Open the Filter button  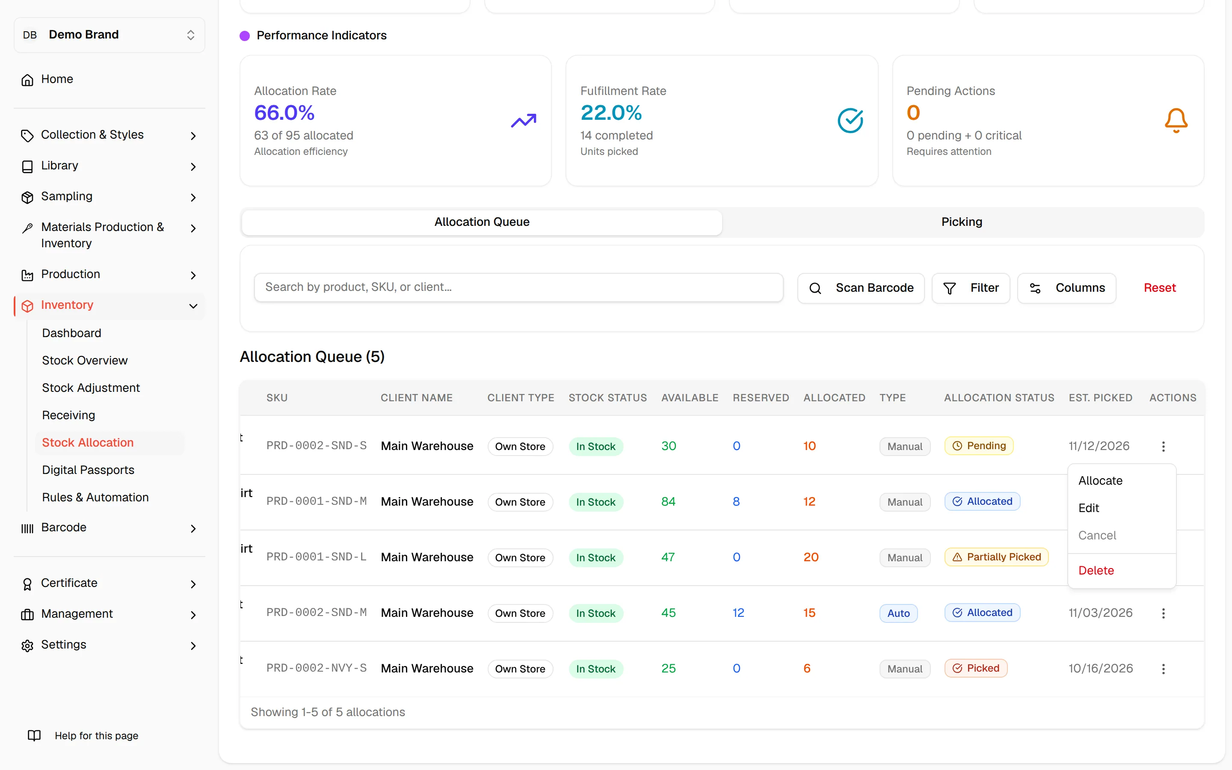(970, 288)
